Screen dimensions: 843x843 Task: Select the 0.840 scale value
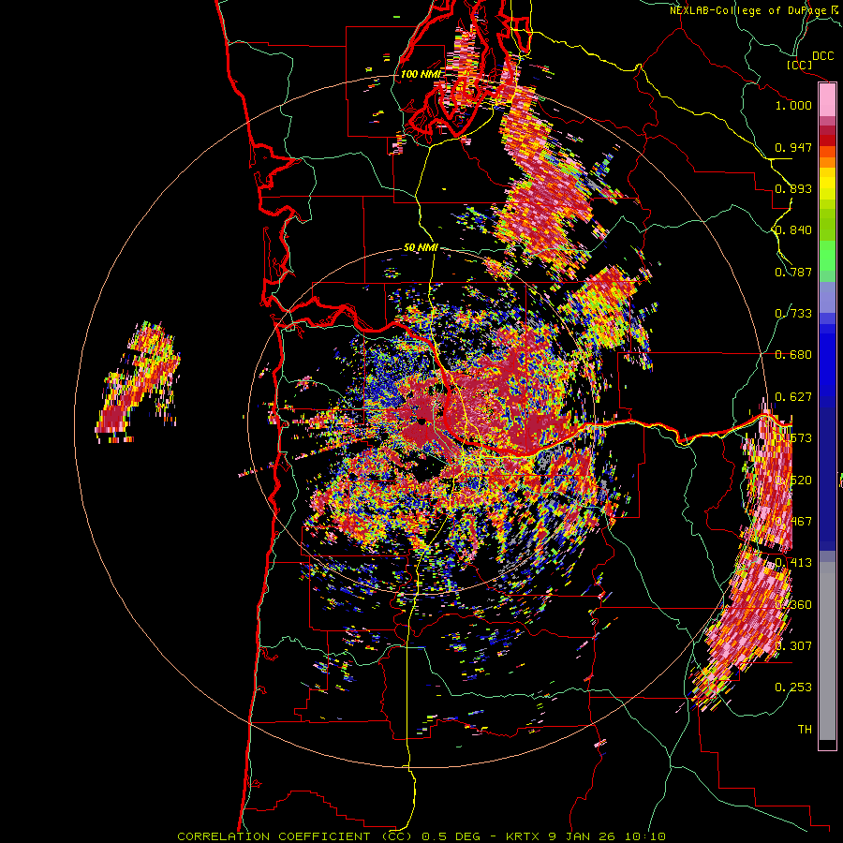793,230
